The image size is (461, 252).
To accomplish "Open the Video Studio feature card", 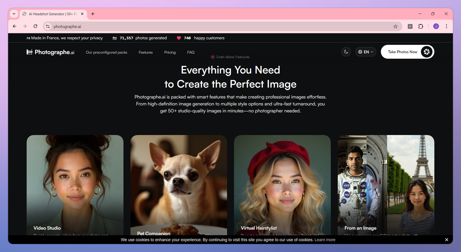I will (75, 185).
